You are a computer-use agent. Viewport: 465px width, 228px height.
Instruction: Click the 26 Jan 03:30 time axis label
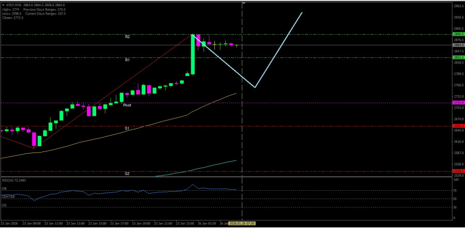coord(207,223)
